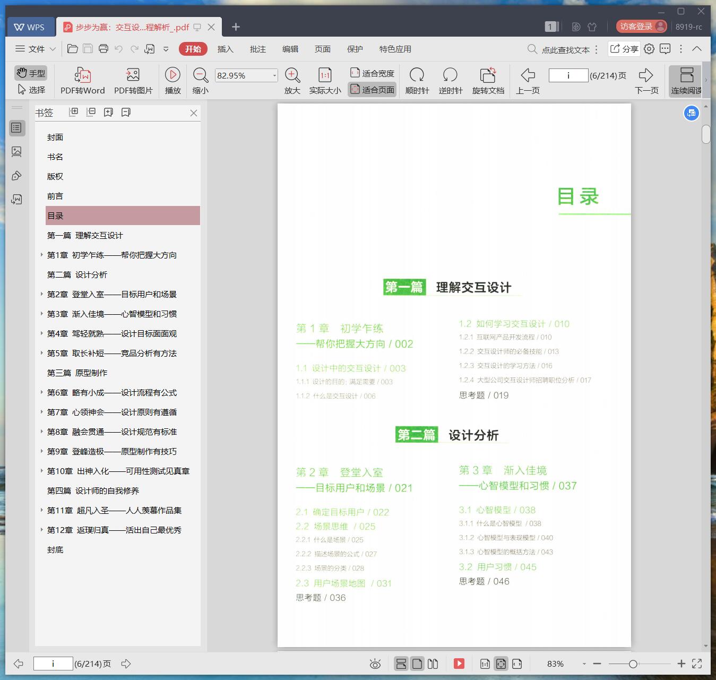The height and width of the screenshot is (680, 716).
Task: Expand 第12章 返璞归真 bookmark
Action: (x=41, y=530)
